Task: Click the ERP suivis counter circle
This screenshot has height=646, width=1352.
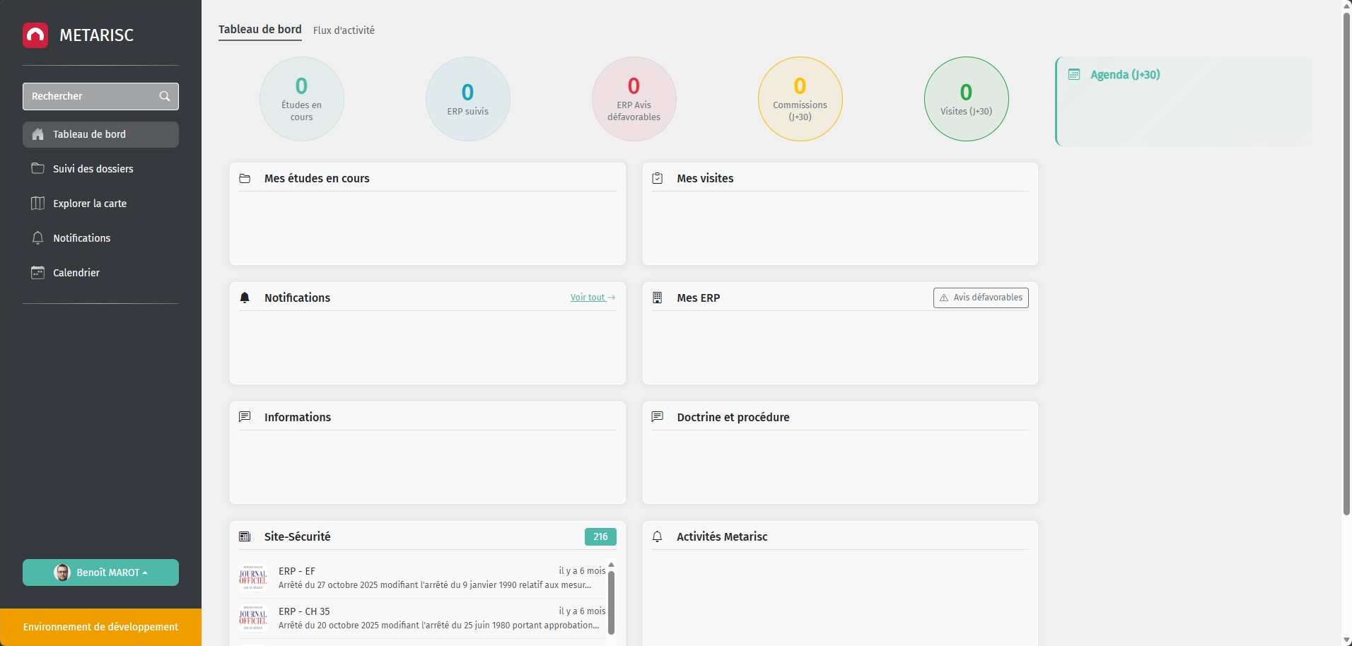Action: pos(468,99)
